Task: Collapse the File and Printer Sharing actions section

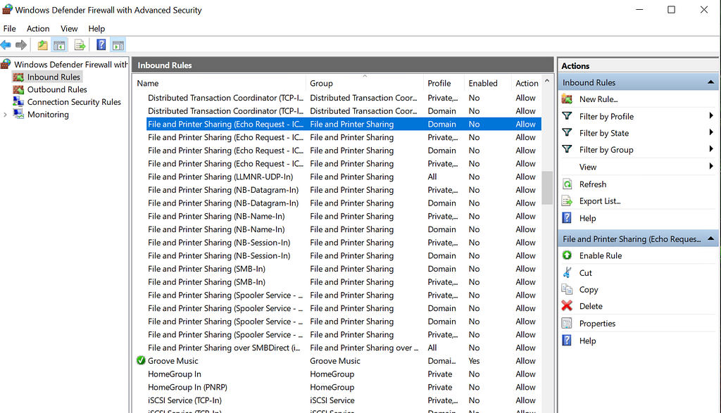Action: (711, 239)
